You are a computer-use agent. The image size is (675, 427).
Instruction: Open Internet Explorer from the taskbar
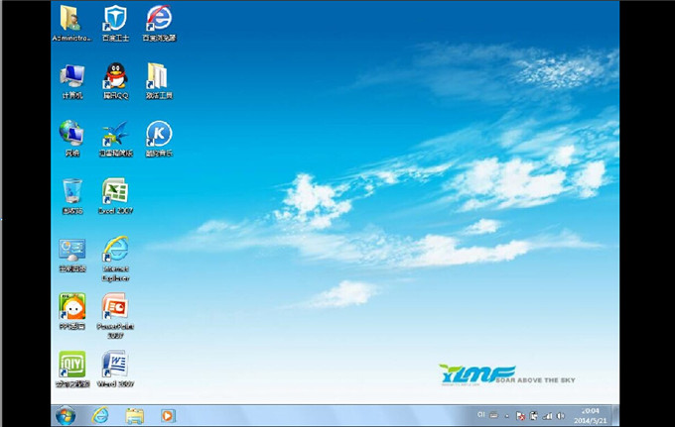tap(100, 415)
